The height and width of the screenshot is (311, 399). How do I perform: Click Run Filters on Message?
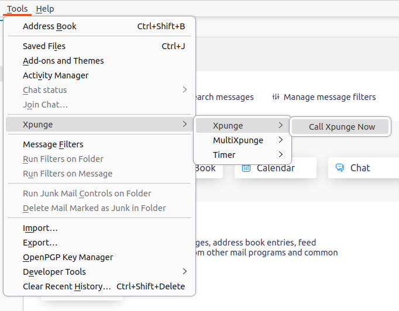tap(99, 174)
